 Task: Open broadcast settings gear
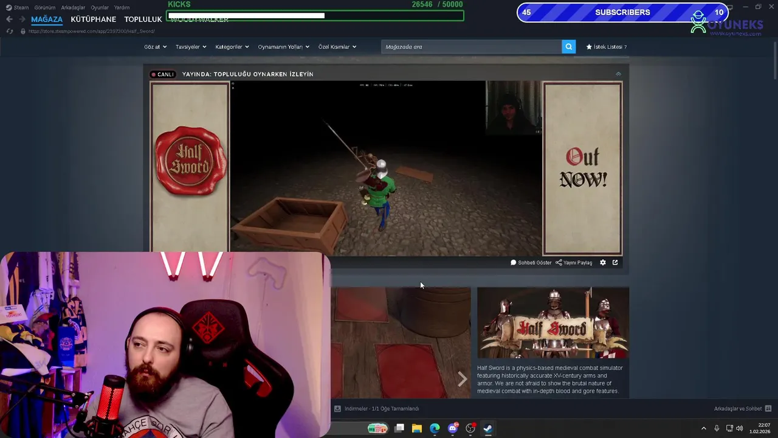[603, 263]
